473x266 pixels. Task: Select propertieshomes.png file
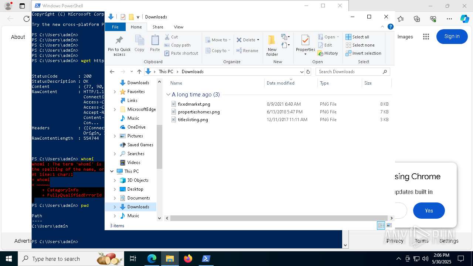[199, 112]
